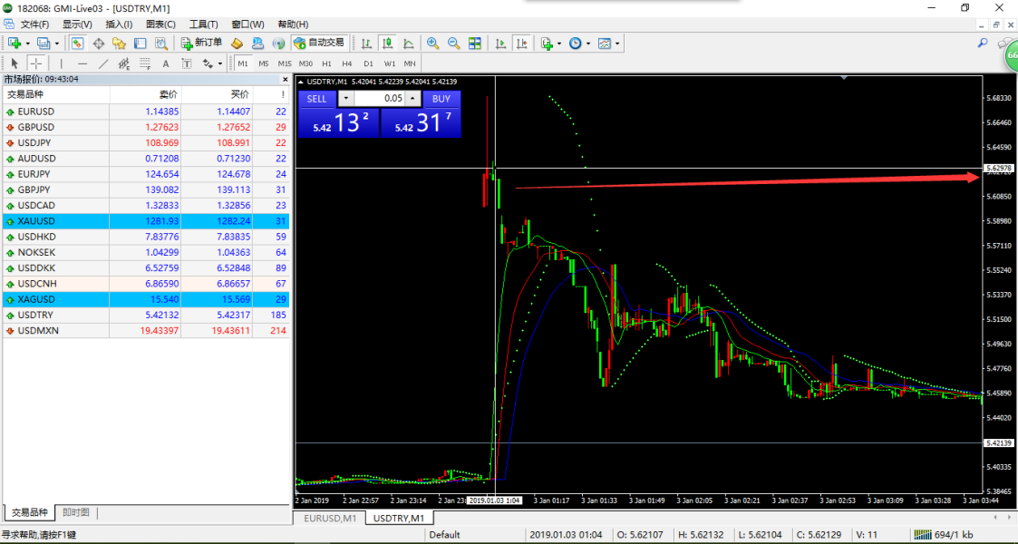Pick the horizontal line drawing tool

82,63
